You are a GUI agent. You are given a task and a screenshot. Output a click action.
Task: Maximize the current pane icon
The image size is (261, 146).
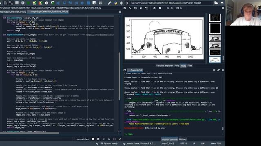[94, 3]
